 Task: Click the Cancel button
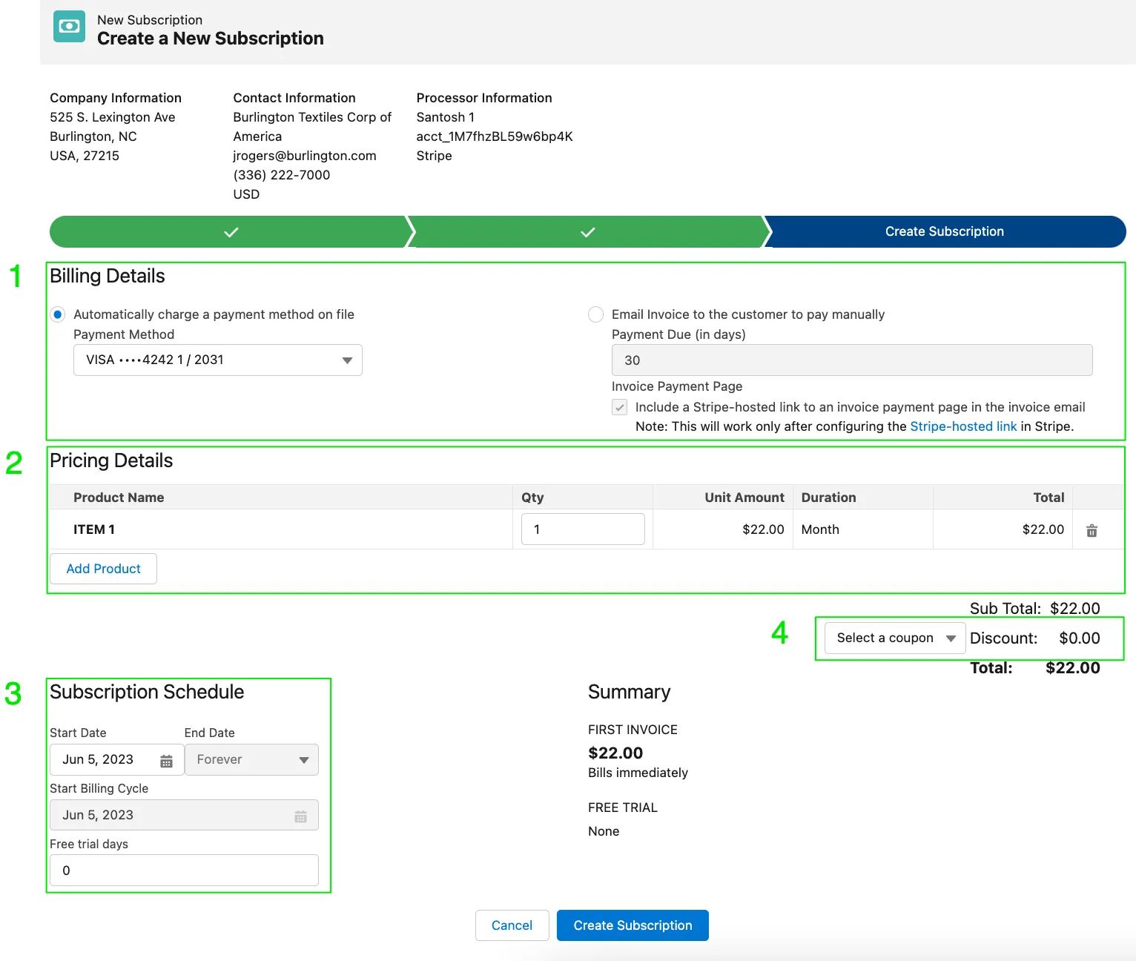[512, 925]
